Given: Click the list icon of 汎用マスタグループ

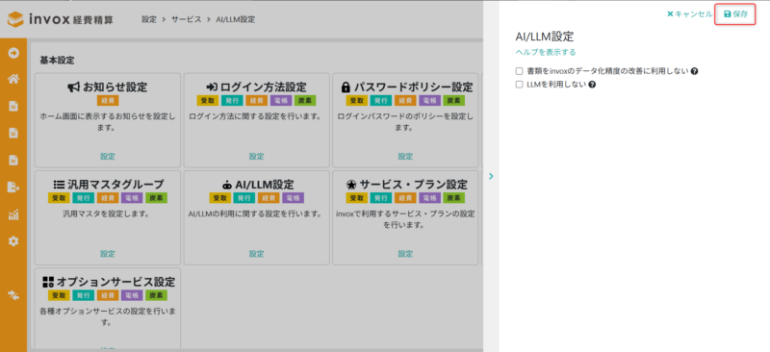Looking at the screenshot, I should pos(59,185).
